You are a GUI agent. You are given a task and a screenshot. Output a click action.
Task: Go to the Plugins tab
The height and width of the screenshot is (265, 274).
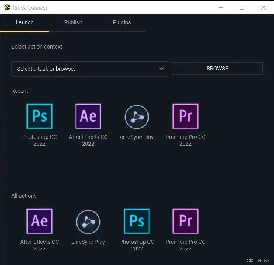tap(122, 22)
